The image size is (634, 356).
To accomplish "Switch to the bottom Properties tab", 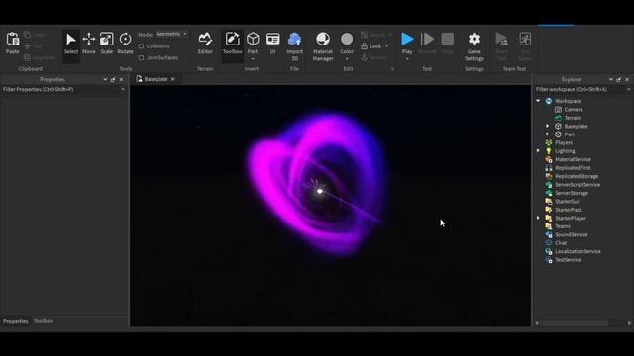I will [16, 321].
